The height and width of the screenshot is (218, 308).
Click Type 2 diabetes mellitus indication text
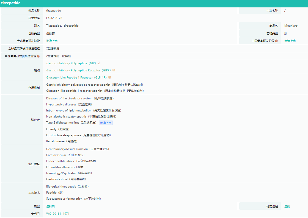click(71, 123)
